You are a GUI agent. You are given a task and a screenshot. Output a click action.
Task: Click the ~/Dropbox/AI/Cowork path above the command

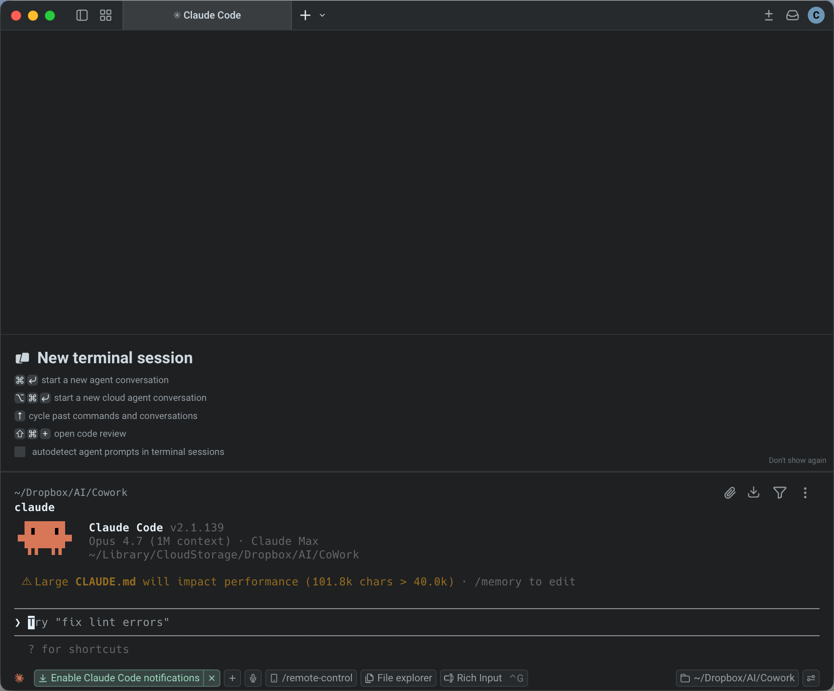(x=71, y=492)
